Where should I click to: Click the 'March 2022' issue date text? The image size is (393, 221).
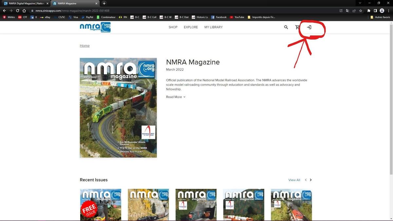pyautogui.click(x=175, y=69)
